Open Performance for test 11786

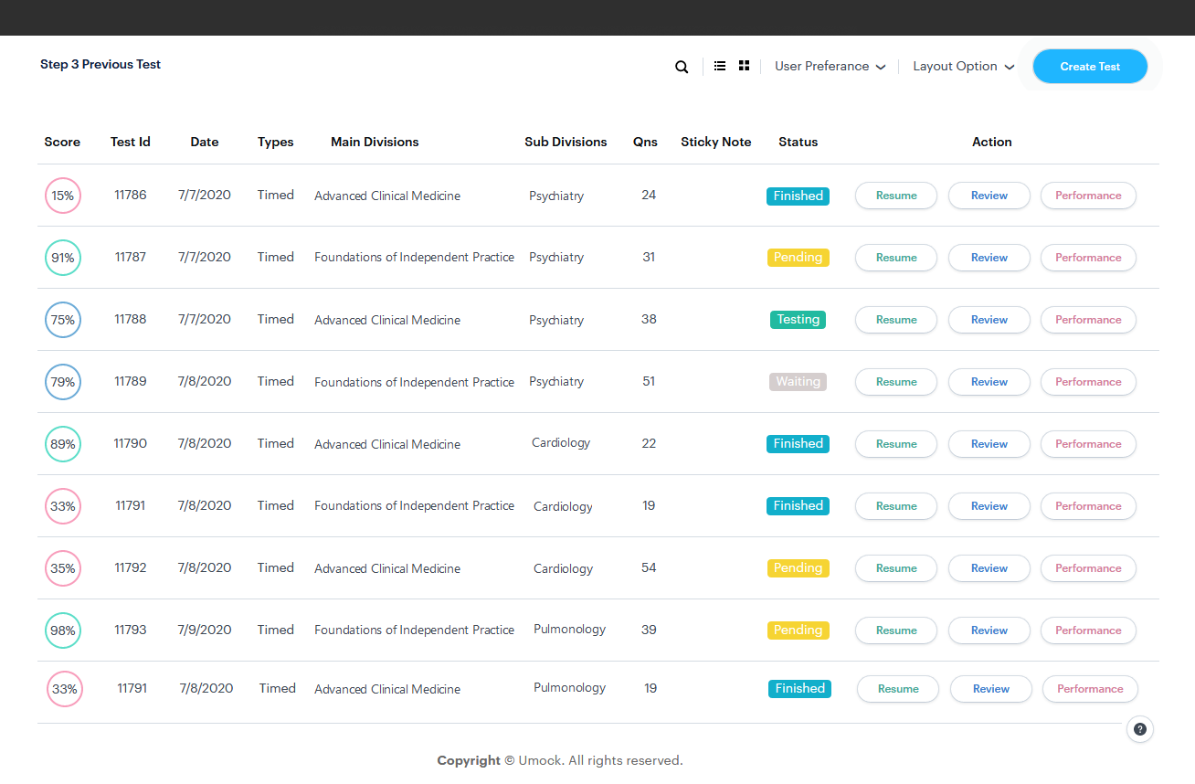pos(1088,196)
